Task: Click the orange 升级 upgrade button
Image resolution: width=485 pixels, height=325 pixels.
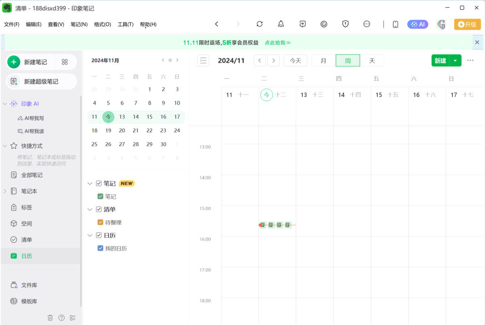Action: (x=467, y=24)
